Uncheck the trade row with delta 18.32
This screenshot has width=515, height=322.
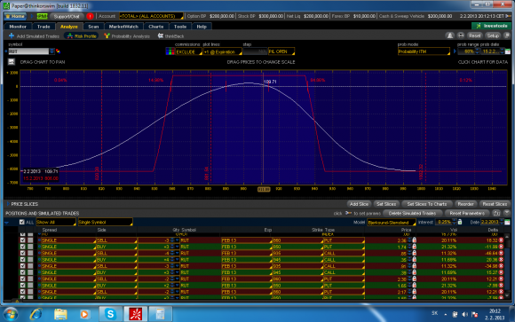[x=22, y=240]
